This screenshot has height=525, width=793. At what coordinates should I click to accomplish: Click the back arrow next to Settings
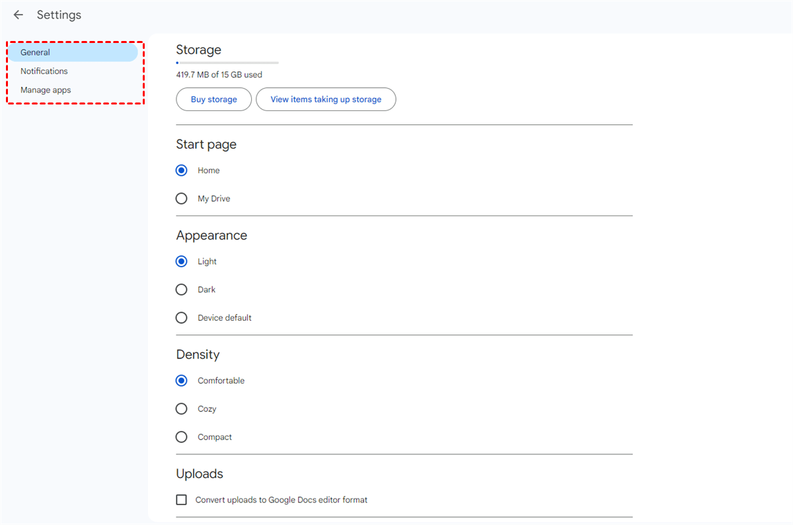point(19,15)
